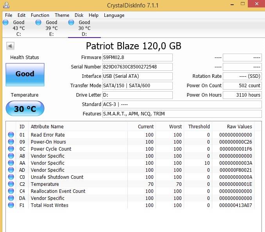This screenshot has height=232, width=265.
Task: Click the 30 °C temperature button
Action: pyautogui.click(x=25, y=108)
